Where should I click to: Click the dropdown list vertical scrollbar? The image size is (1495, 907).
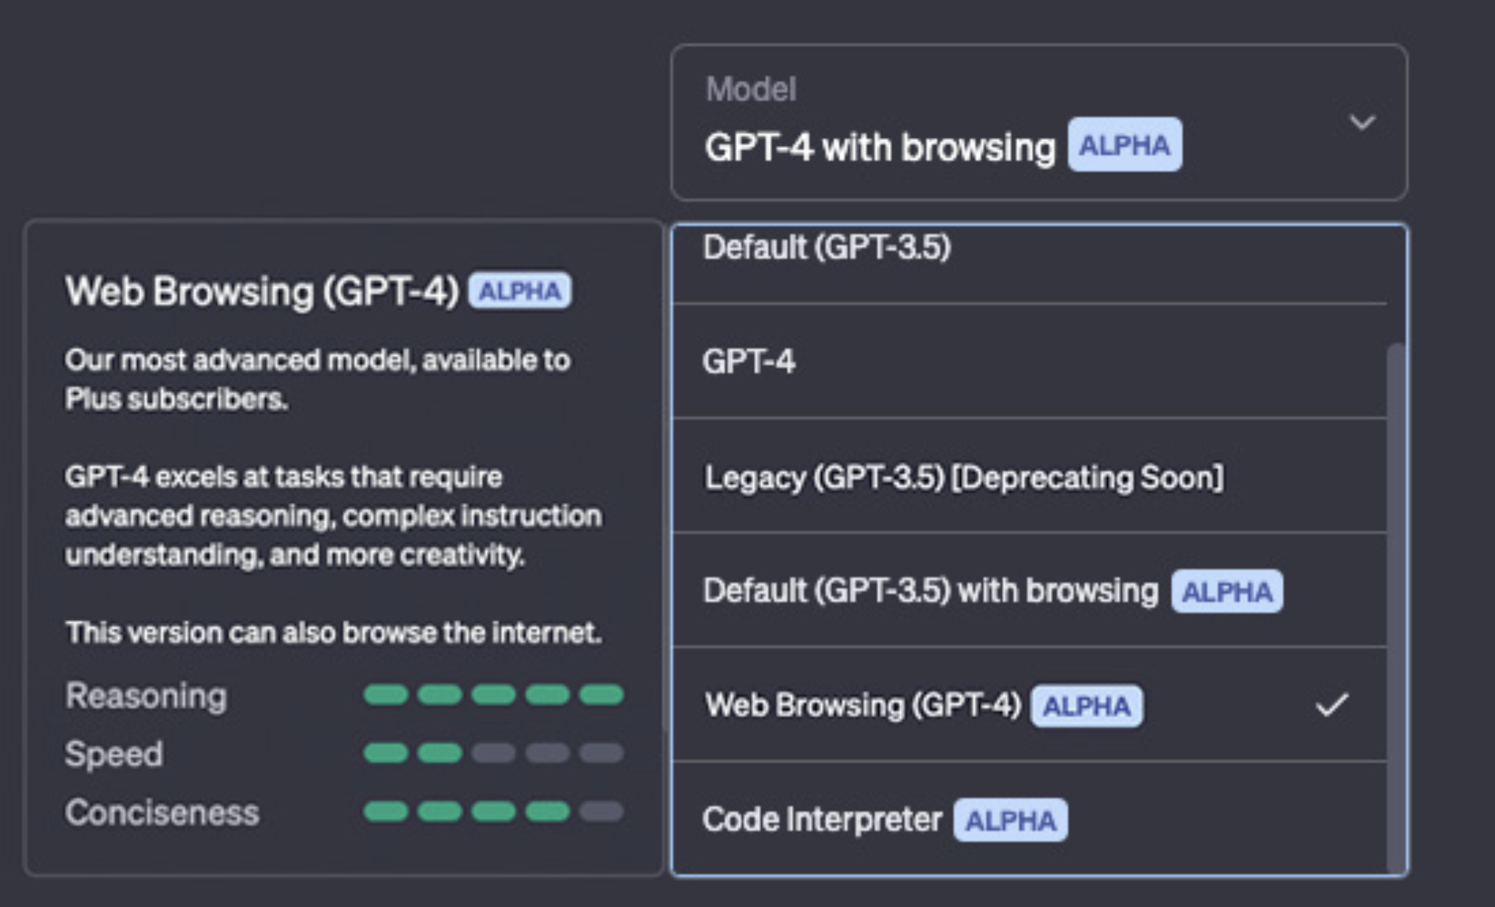(1397, 608)
